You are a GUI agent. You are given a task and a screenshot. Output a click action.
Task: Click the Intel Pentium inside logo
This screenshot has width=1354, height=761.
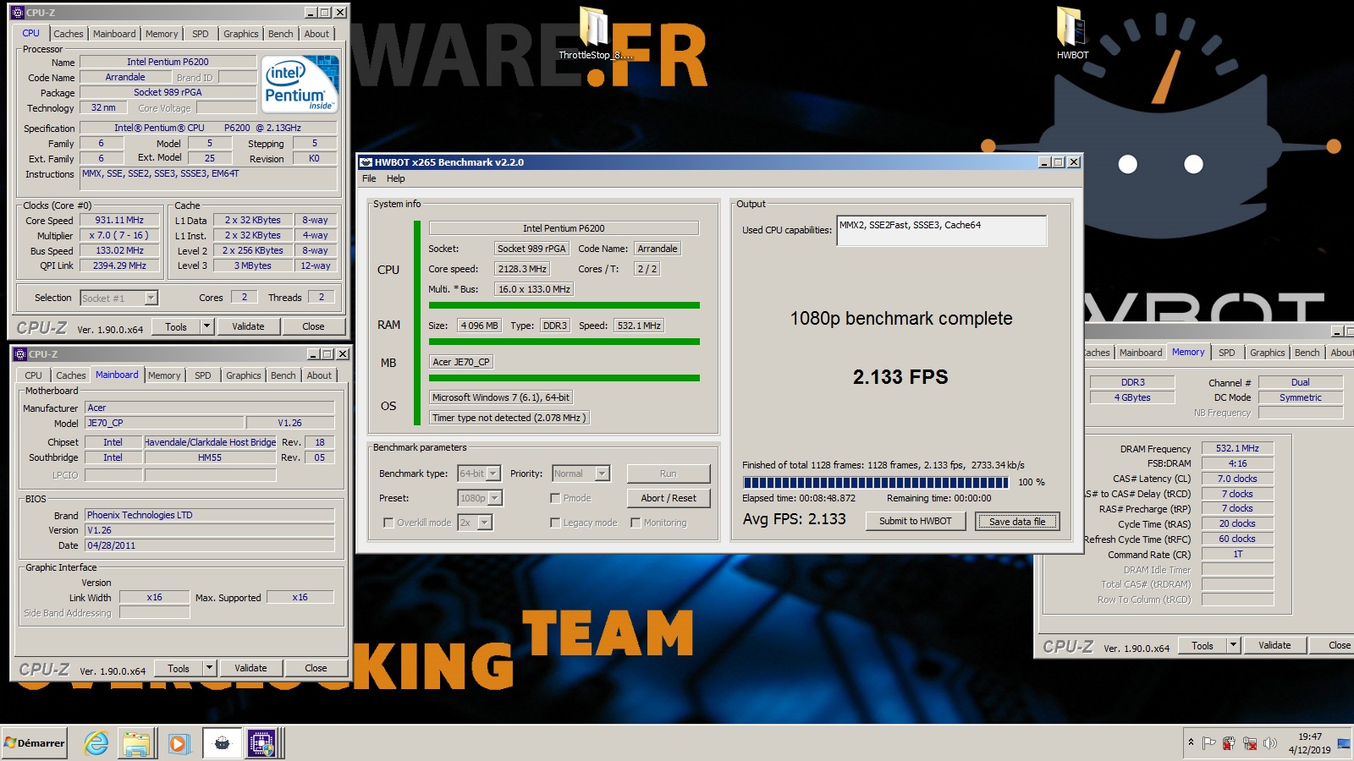[300, 84]
